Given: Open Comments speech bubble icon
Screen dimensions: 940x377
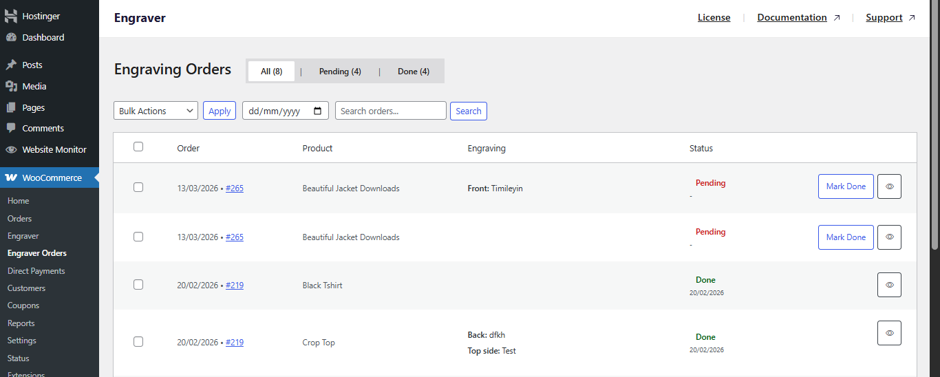Looking at the screenshot, I should [x=11, y=129].
